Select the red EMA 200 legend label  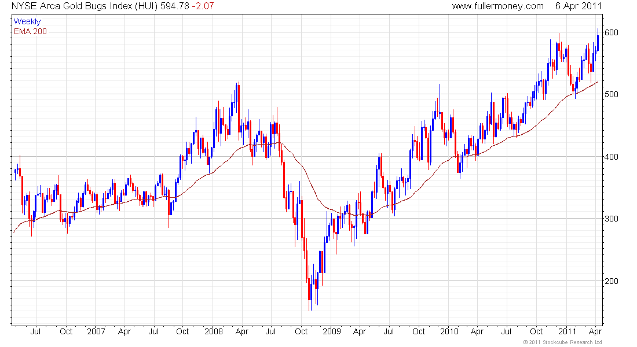[31, 31]
